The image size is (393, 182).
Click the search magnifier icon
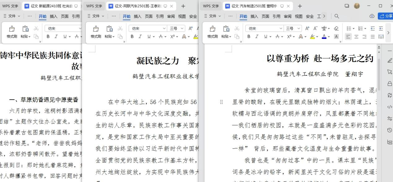(337, 16)
